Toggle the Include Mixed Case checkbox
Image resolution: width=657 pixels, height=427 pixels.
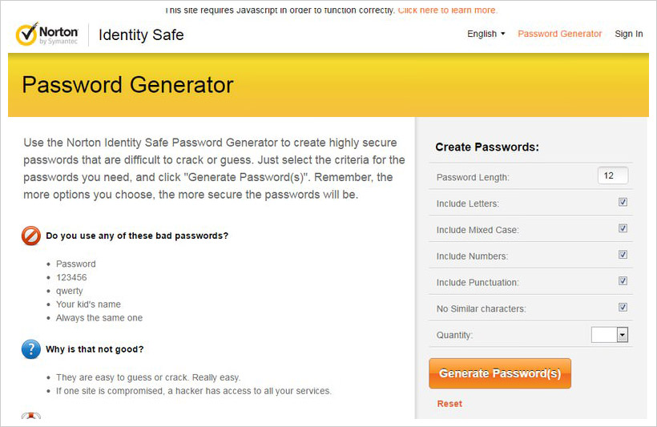click(x=623, y=228)
